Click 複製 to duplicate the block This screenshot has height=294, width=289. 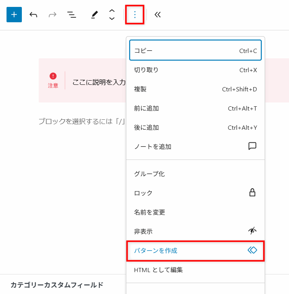195,89
